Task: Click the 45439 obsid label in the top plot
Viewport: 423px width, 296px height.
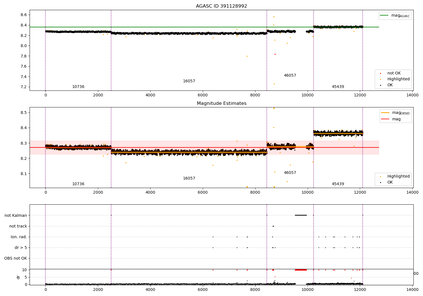Action: (338, 87)
